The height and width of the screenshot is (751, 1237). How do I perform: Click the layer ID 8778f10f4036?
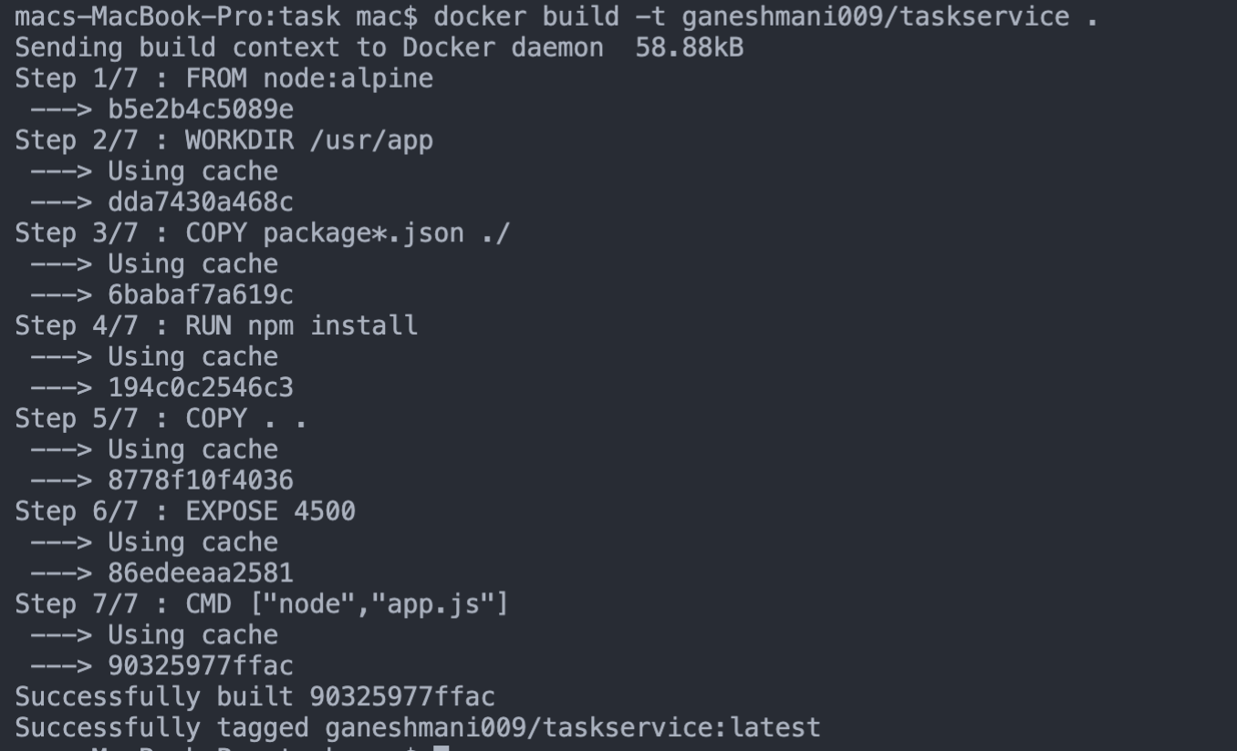[201, 480]
